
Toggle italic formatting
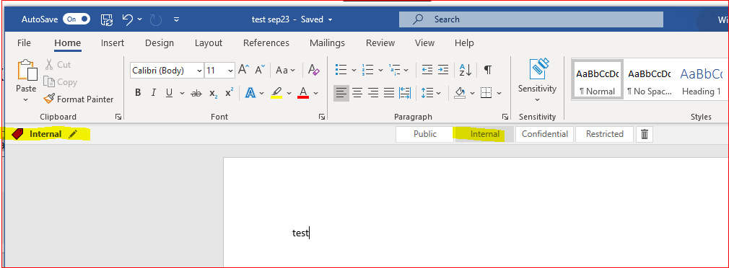click(x=154, y=93)
